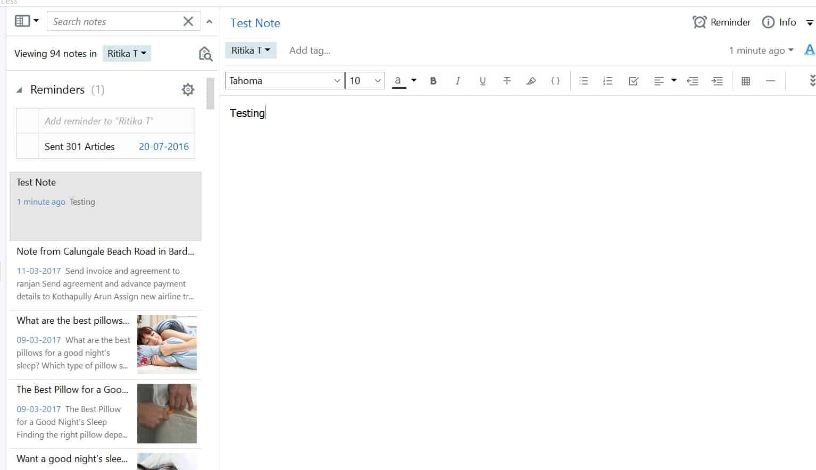
Task: Increase indent of text
Action: tap(717, 81)
